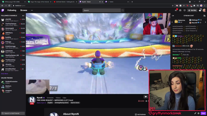207x116 pixels.
Task: Open Kitboga channel in sidebar
Action: pyautogui.click(x=13, y=43)
